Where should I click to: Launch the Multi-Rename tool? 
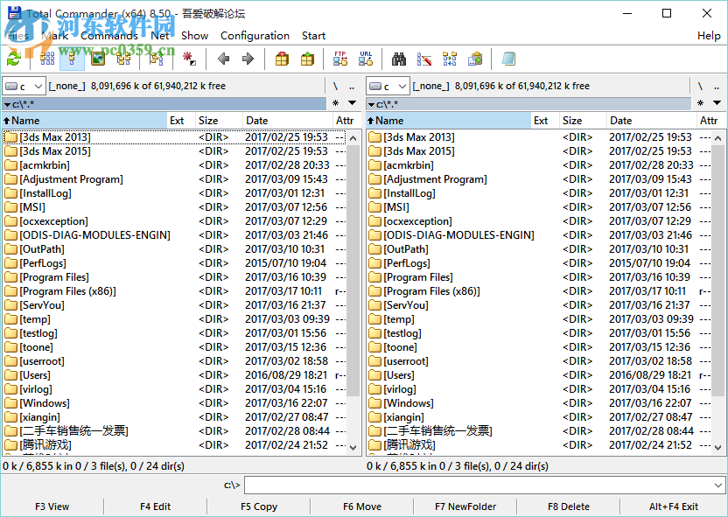(423, 58)
